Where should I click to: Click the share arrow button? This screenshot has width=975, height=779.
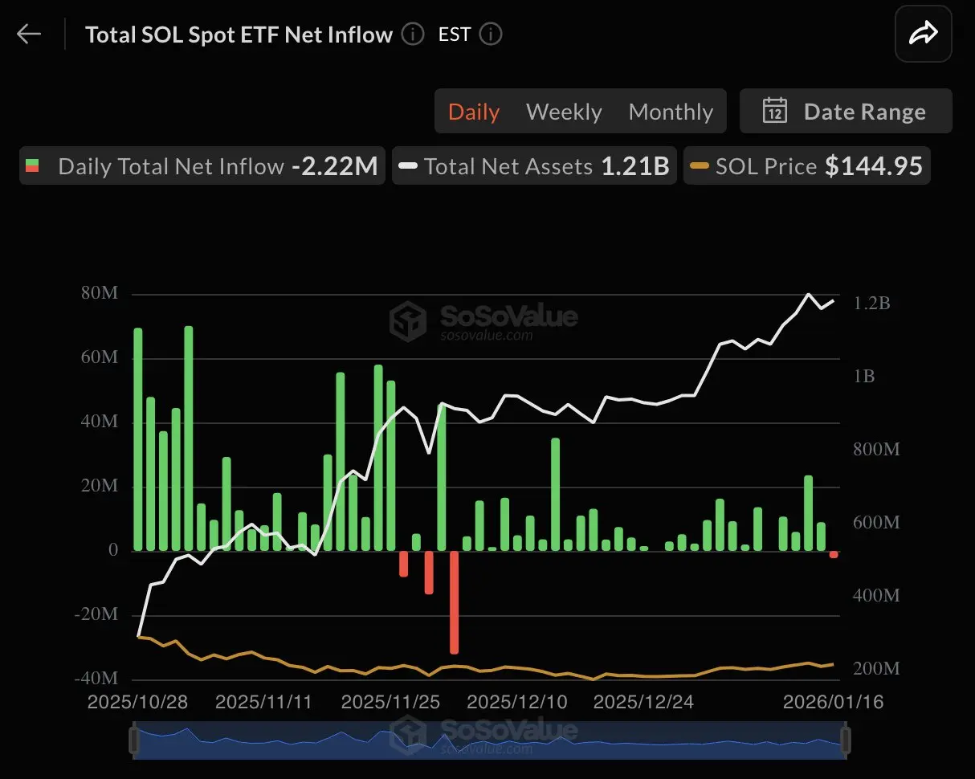click(x=924, y=35)
